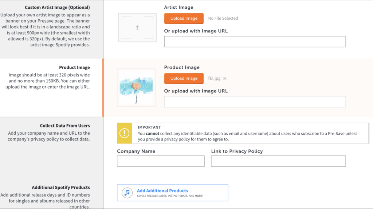Click the Single Release Dates subtitle text

(x=170, y=196)
